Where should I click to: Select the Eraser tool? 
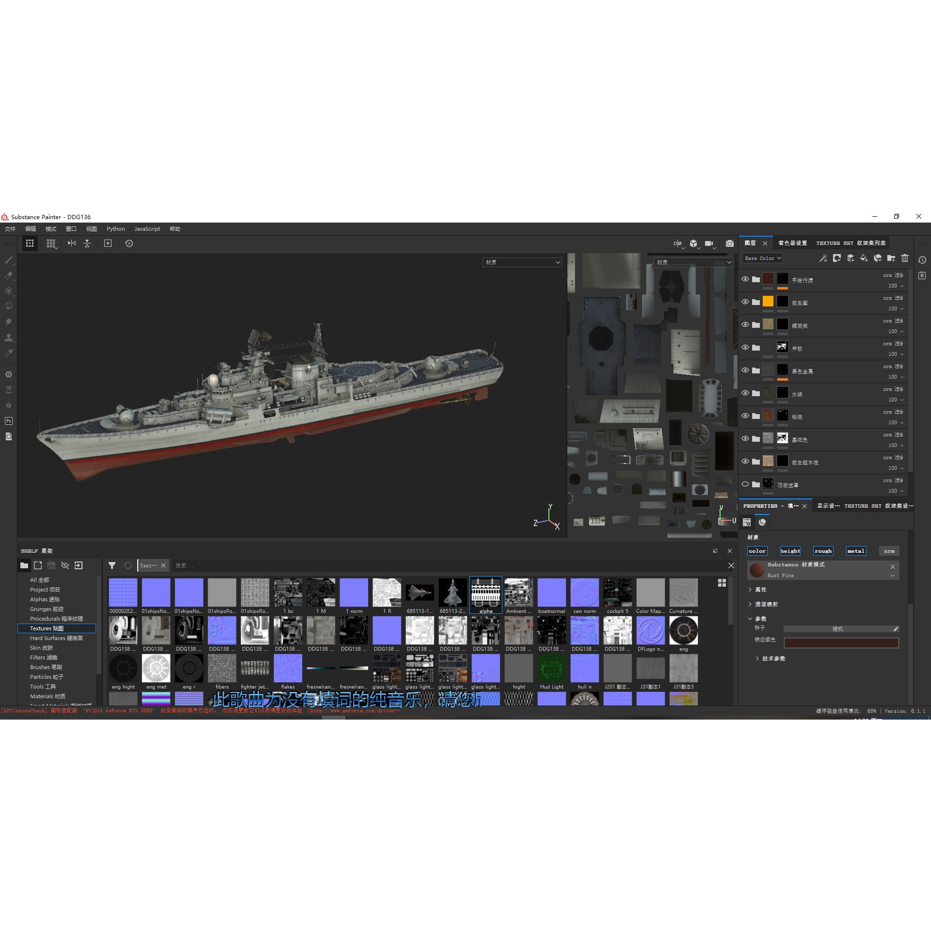coord(9,275)
